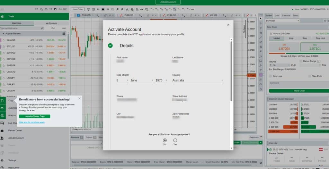Open green dropdown arrow beside Close button
The image size is (329, 169).
point(261,143)
